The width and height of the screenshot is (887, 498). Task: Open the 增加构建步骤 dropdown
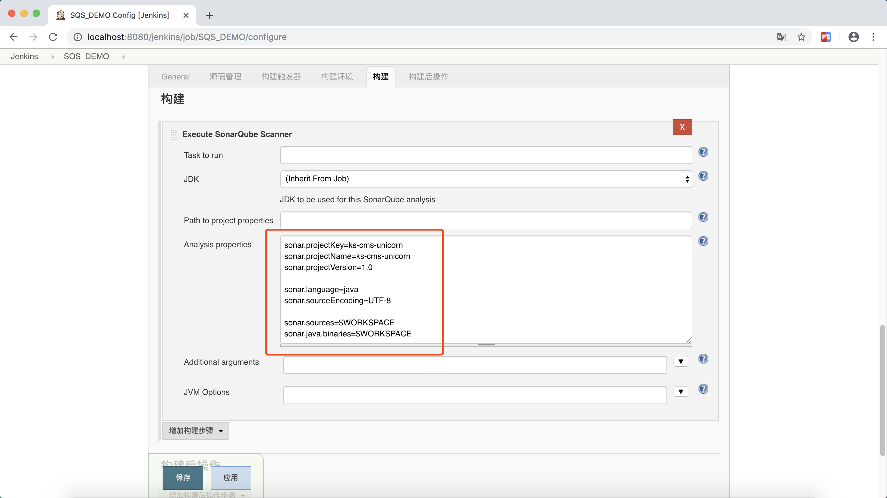pyautogui.click(x=195, y=431)
